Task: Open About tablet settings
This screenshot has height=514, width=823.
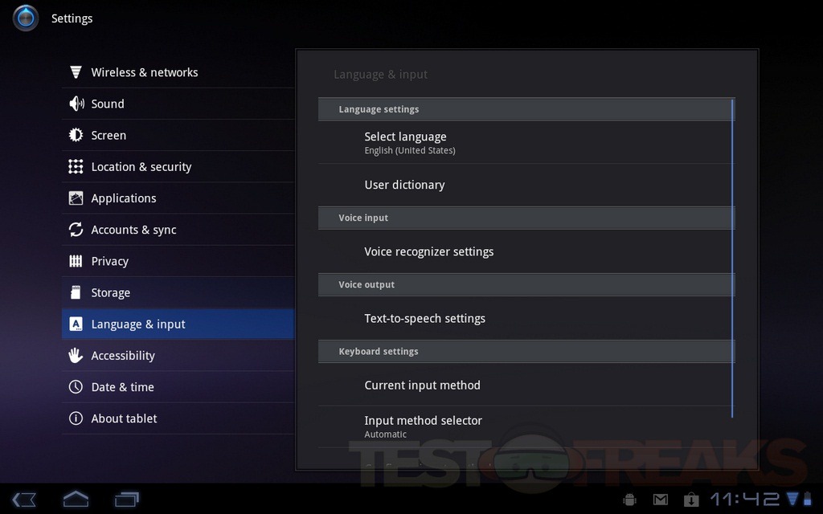Action: [x=125, y=418]
